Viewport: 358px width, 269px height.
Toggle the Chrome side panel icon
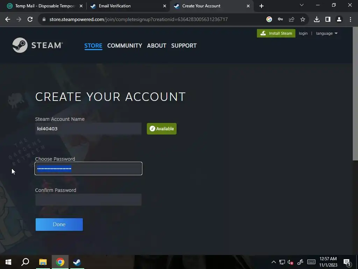(x=328, y=20)
